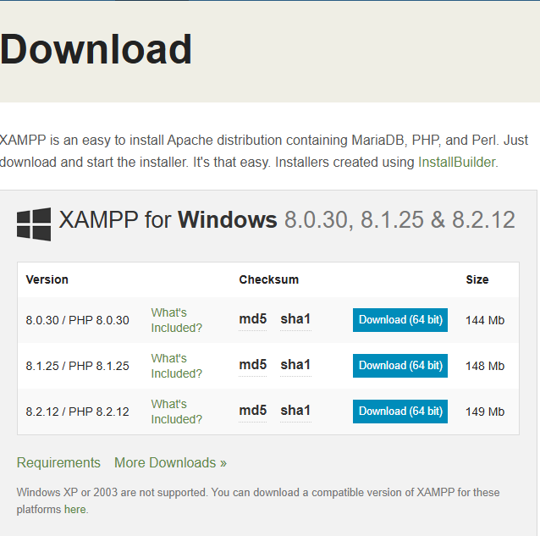Click the Download page title
540x536 pixels.
click(x=96, y=49)
